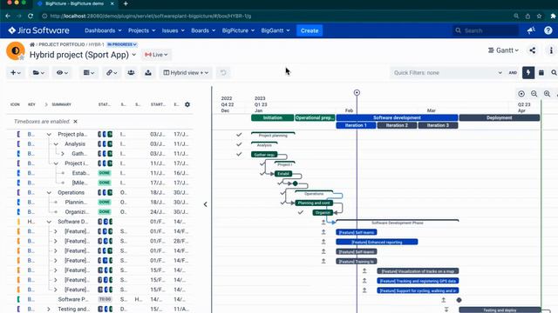Click the Iteration 1 timebox

click(x=356, y=125)
